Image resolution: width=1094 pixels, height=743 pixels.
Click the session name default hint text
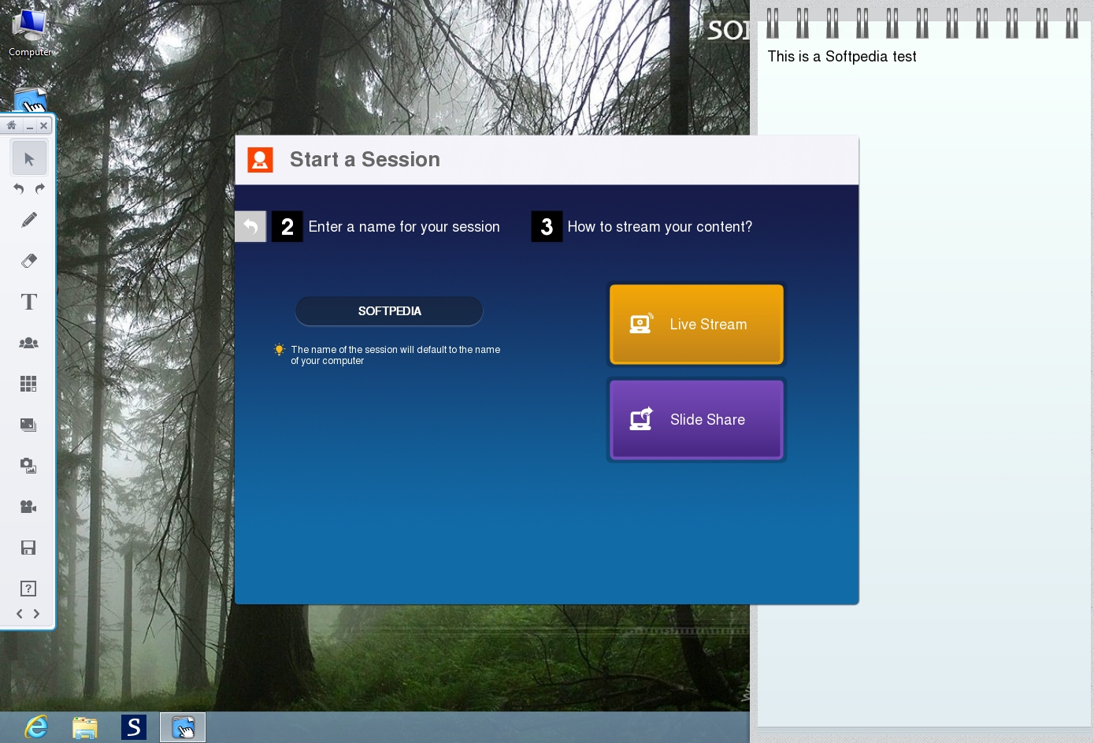click(x=395, y=355)
